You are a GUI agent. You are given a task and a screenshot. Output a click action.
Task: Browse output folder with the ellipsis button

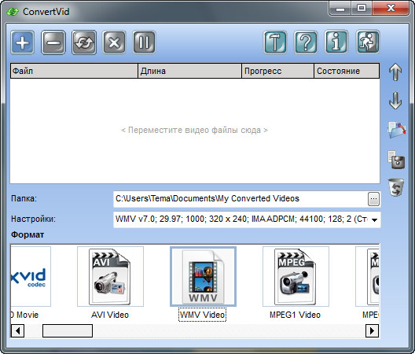[373, 199]
